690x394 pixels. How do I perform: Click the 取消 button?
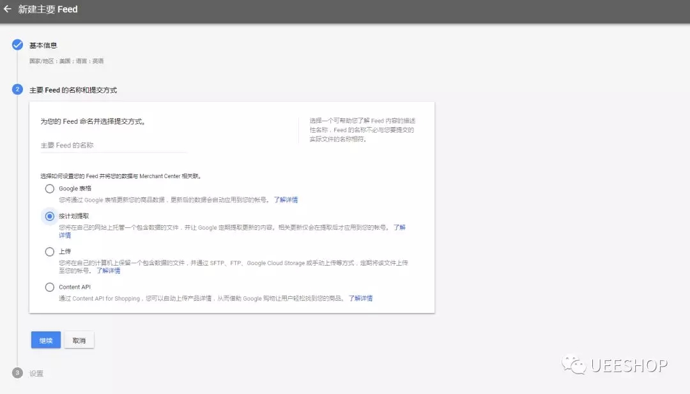pyautogui.click(x=79, y=340)
